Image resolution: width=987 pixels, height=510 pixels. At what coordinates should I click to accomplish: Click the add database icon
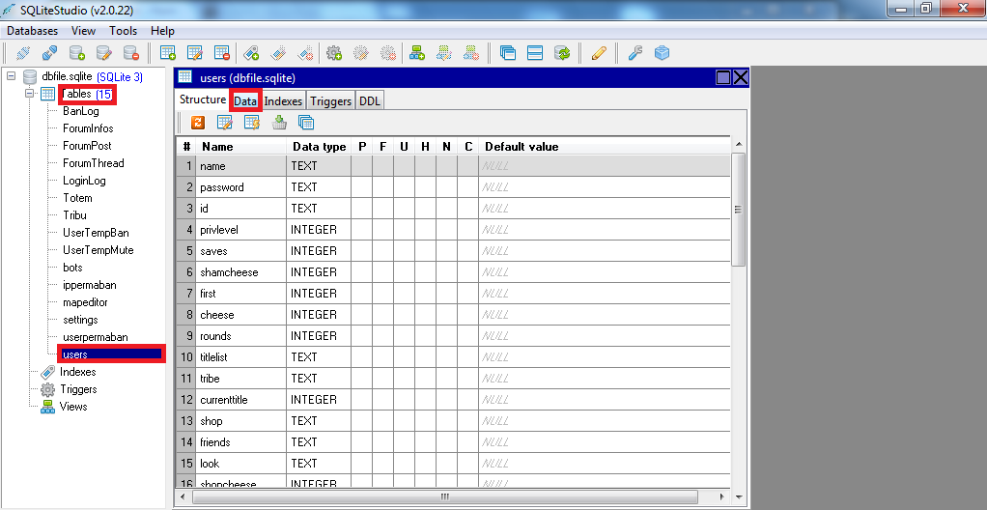pos(77,53)
